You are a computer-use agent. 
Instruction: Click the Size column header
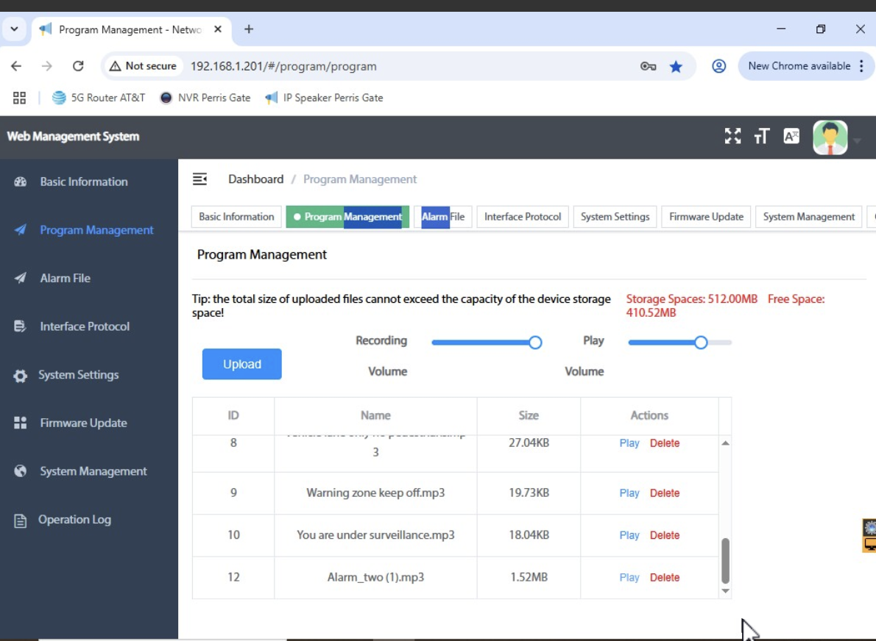click(x=529, y=415)
